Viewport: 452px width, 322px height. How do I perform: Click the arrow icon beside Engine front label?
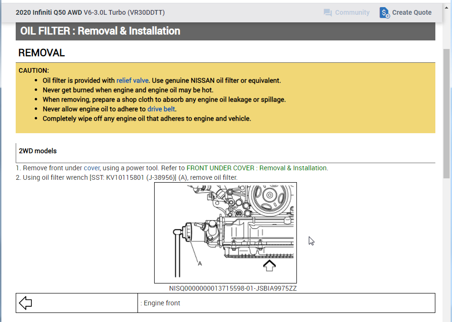coord(26,302)
